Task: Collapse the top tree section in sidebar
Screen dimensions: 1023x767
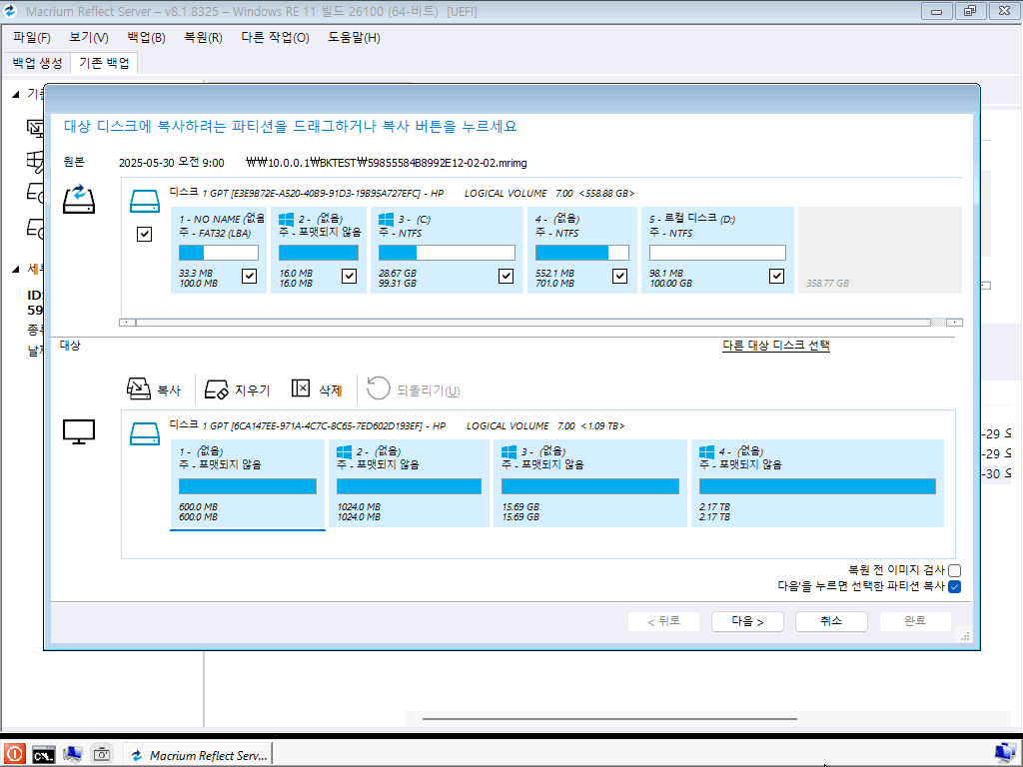Action: point(16,95)
